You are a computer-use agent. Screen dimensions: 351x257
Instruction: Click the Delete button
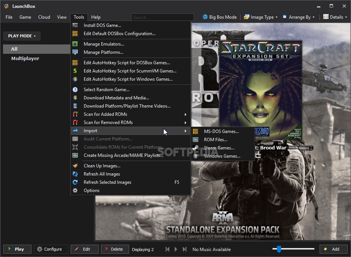(115, 249)
